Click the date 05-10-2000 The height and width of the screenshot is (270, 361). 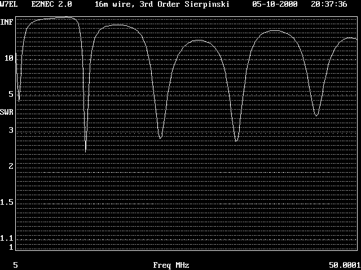[275, 4]
